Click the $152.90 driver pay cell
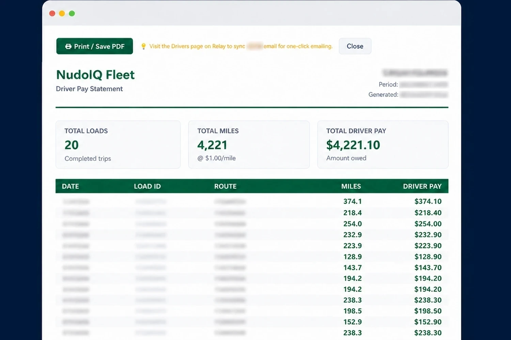Viewport: 511px width, 340px height. (x=428, y=322)
